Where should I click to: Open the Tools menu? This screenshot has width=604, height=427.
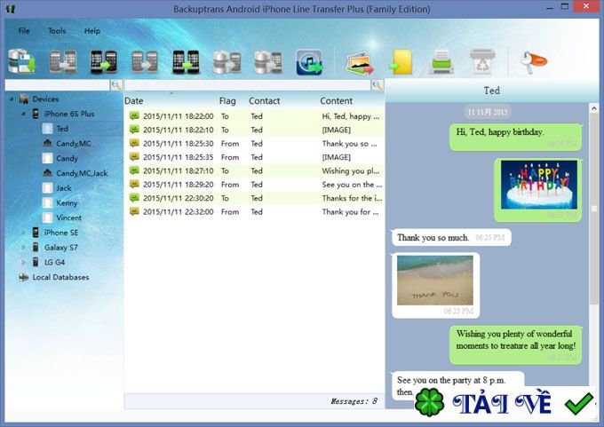pyautogui.click(x=57, y=31)
